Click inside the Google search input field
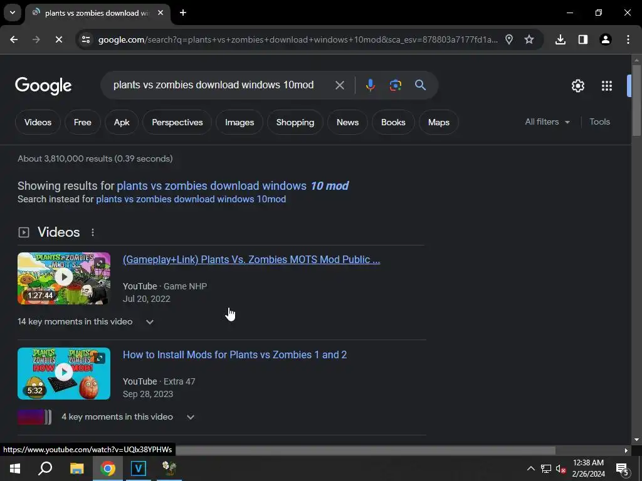This screenshot has width=642, height=481. [x=213, y=85]
